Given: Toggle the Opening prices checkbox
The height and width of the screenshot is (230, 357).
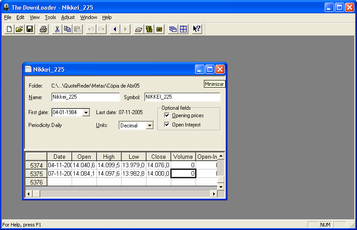Looking at the screenshot, I should [167, 115].
